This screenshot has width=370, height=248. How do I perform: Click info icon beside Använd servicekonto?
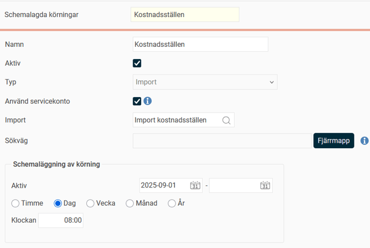pos(147,101)
